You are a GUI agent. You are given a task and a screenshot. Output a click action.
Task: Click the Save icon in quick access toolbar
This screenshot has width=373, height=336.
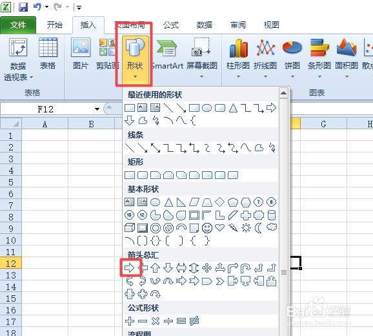(x=23, y=7)
